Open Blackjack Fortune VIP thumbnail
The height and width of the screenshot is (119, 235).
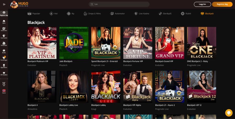[138, 43]
